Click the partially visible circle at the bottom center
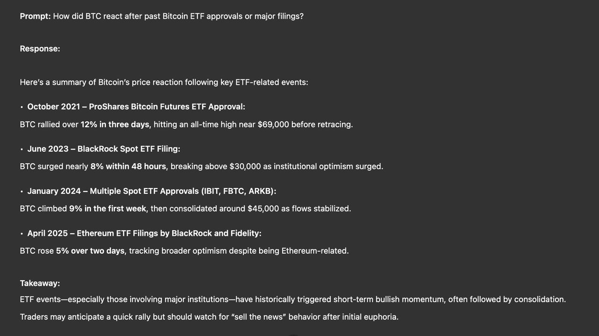599x336 pixels. 293,335
